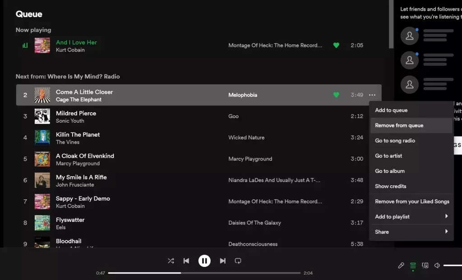
Task: Open lyrics microphone icon
Action: point(401,265)
